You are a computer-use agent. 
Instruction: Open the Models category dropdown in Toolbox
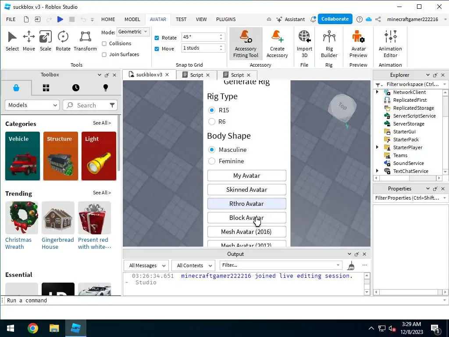(x=32, y=105)
